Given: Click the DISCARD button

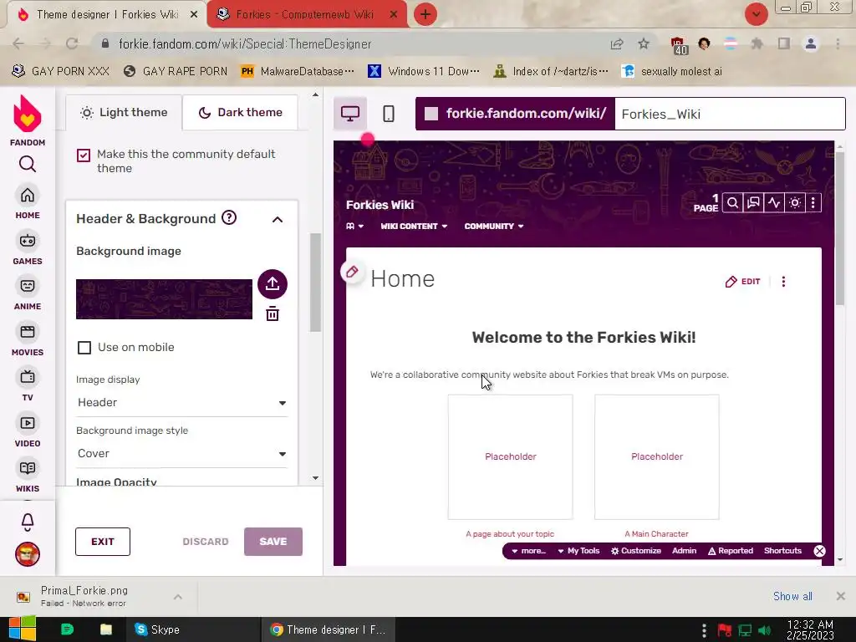Looking at the screenshot, I should tap(206, 542).
